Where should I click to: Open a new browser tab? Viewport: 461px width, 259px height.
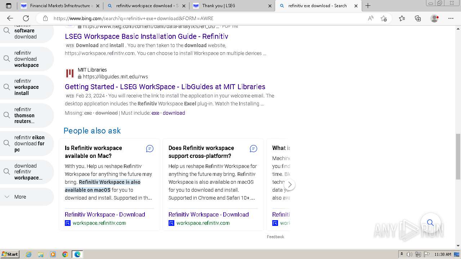tap(368, 6)
